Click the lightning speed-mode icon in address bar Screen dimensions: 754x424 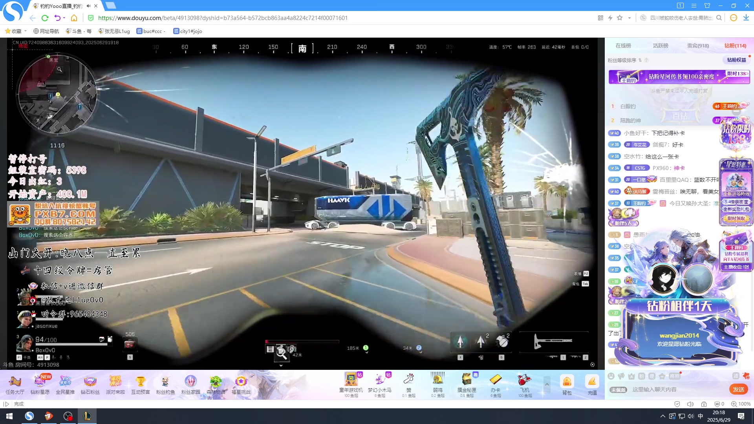pyautogui.click(x=610, y=18)
